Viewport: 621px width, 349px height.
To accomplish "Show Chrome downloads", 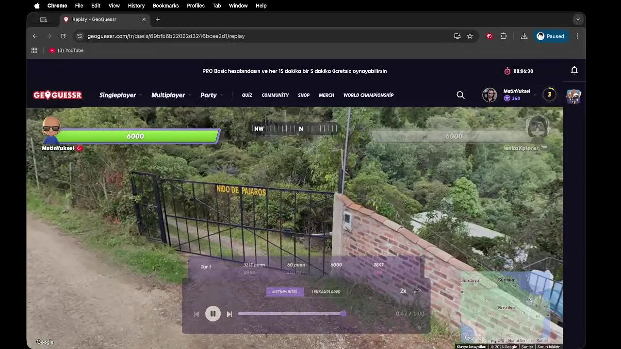I will (x=524, y=36).
